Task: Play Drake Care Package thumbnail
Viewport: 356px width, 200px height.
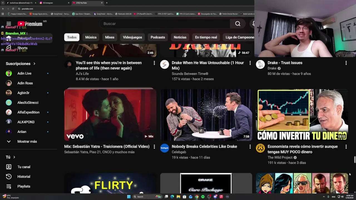Action: (206, 183)
